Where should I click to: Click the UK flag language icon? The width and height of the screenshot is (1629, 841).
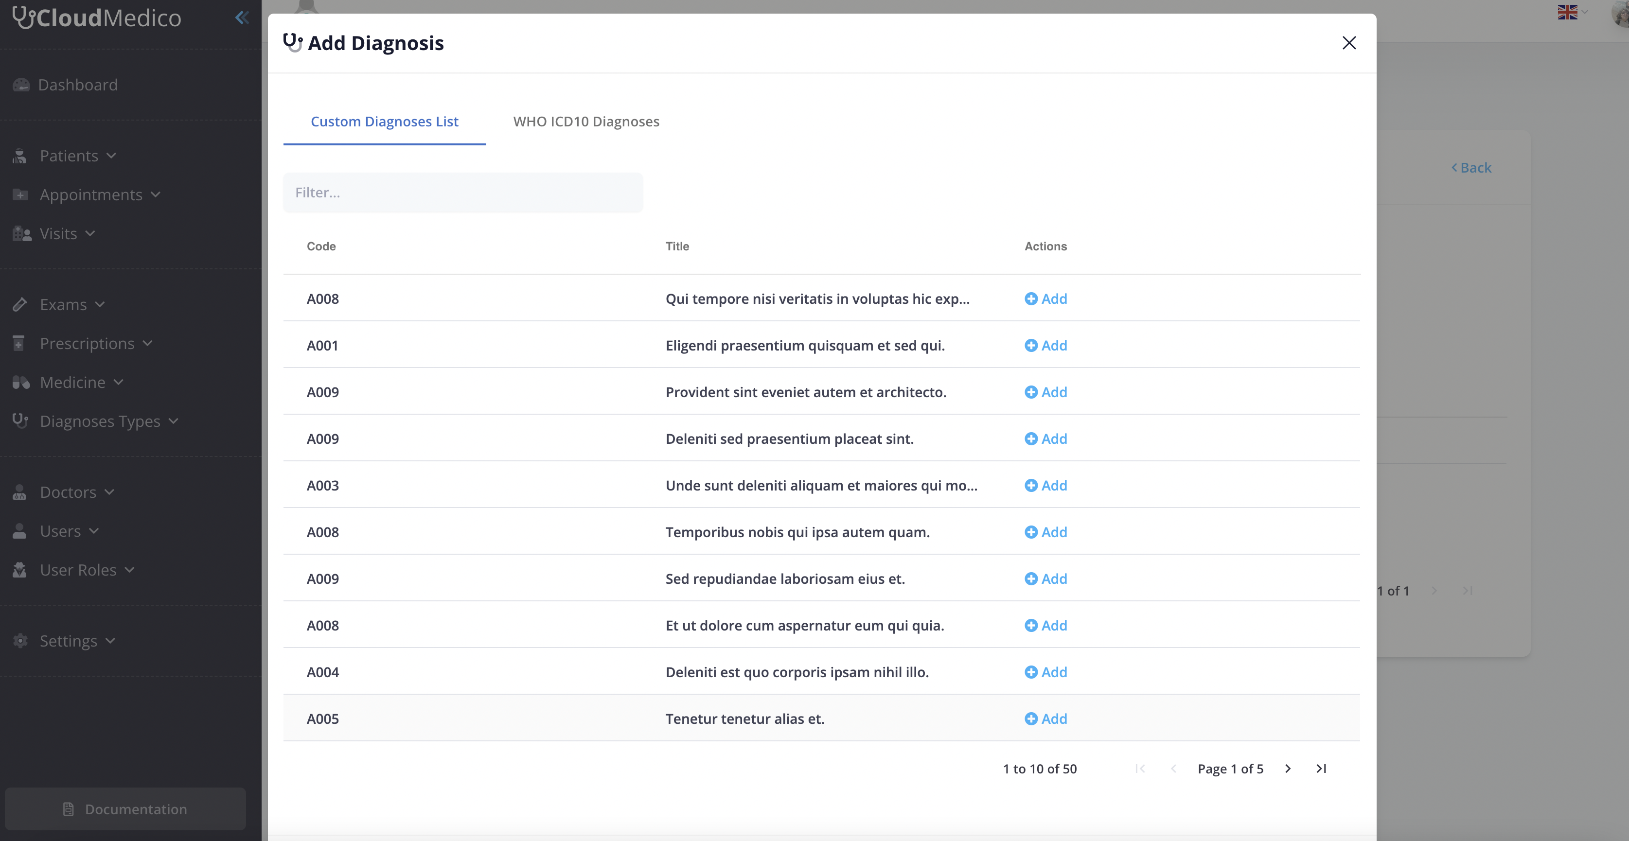(1567, 12)
